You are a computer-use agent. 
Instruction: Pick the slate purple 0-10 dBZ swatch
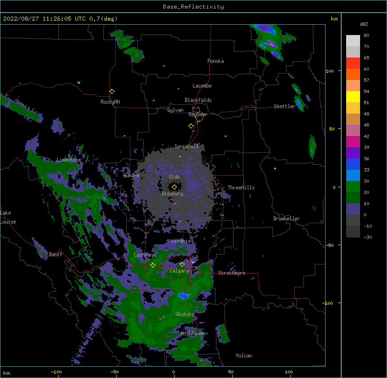coord(353,209)
